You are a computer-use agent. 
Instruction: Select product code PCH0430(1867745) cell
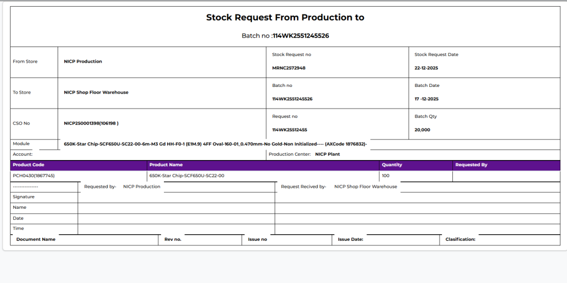click(34, 176)
